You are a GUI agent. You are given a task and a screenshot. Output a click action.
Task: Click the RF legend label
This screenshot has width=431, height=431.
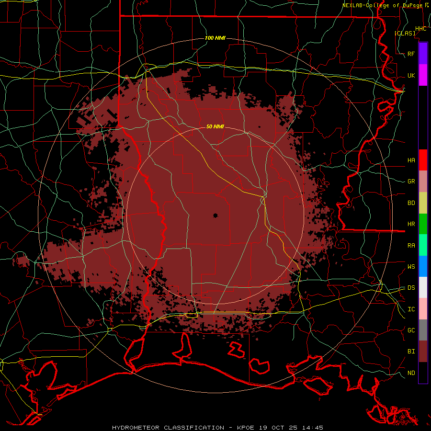[411, 54]
